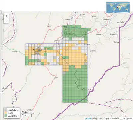Click the Validated green legend swatch

pyautogui.click(x=6, y=116)
